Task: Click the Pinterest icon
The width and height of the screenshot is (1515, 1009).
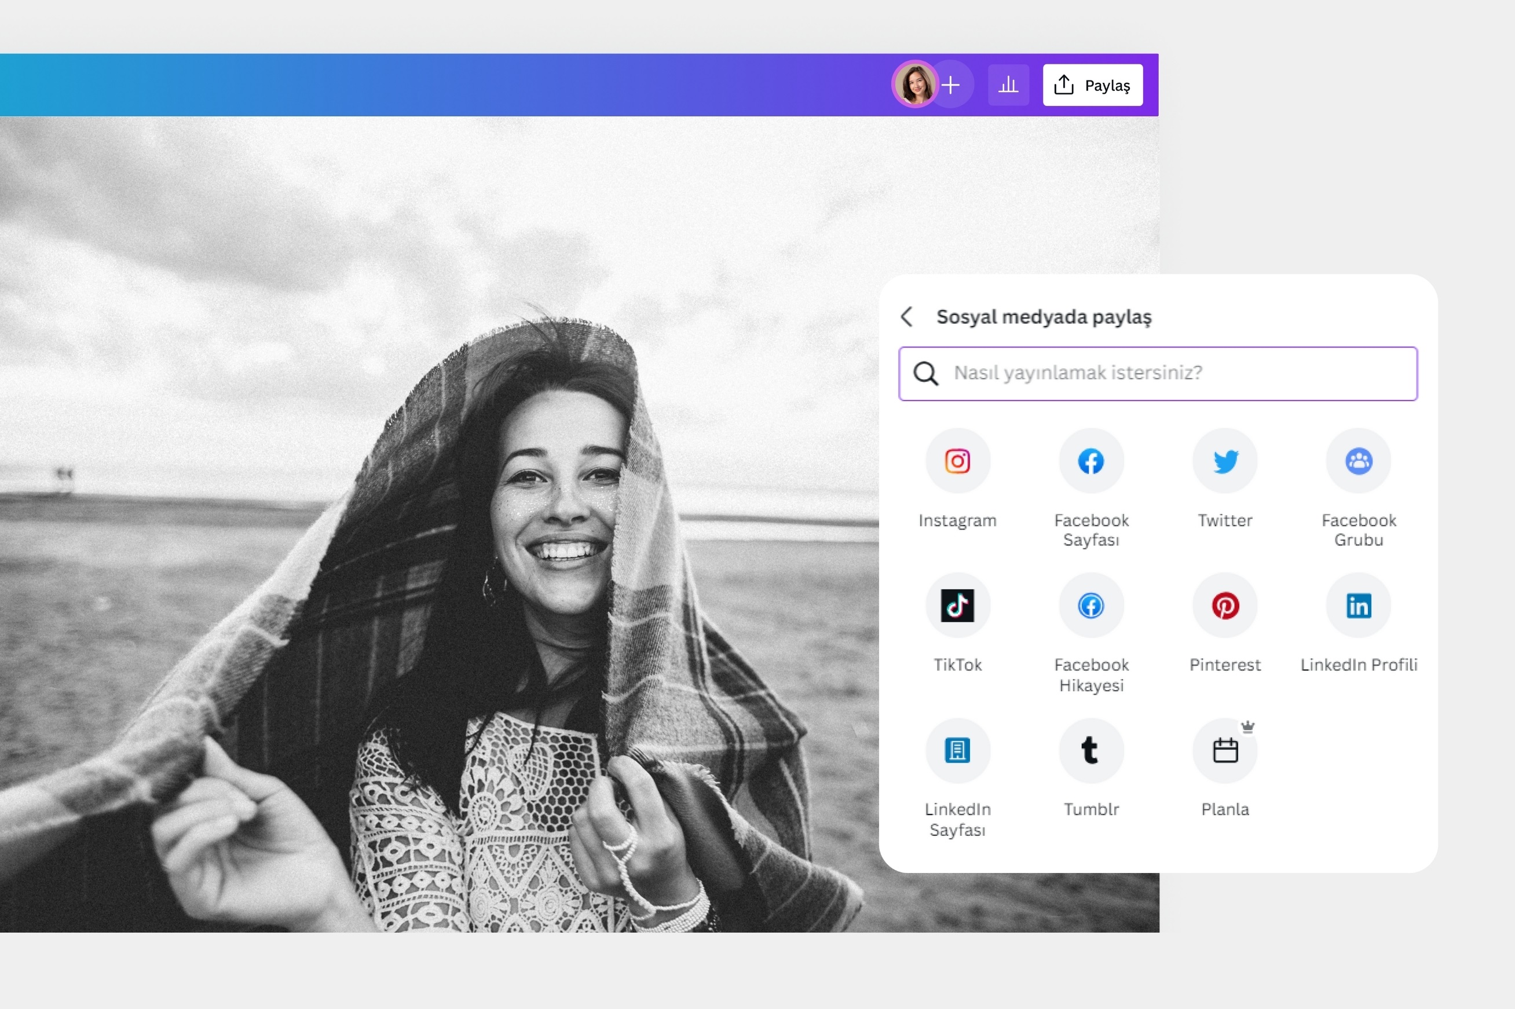Action: tap(1225, 605)
